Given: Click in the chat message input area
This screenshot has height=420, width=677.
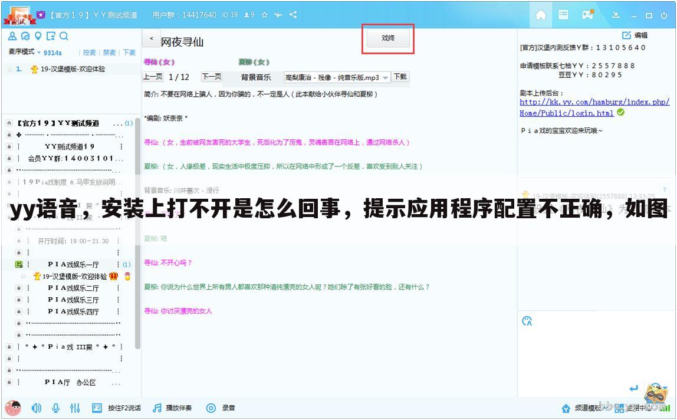Looking at the screenshot, I should 596,356.
